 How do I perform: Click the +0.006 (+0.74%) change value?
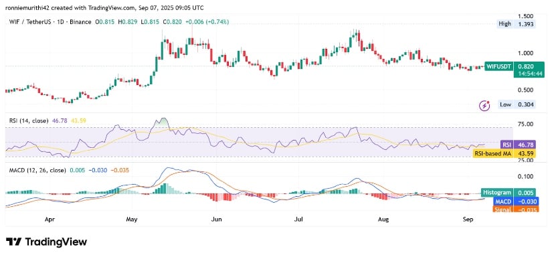(x=207, y=22)
